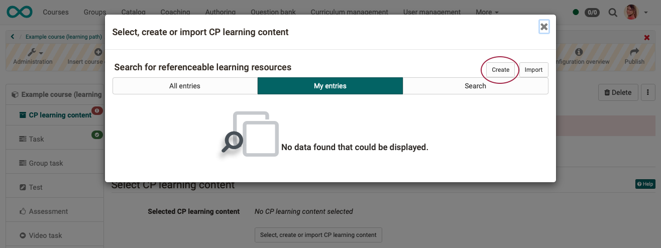Viewport: 661px width, 248px height.
Task: Click the red course close icon
Action: [x=647, y=38]
